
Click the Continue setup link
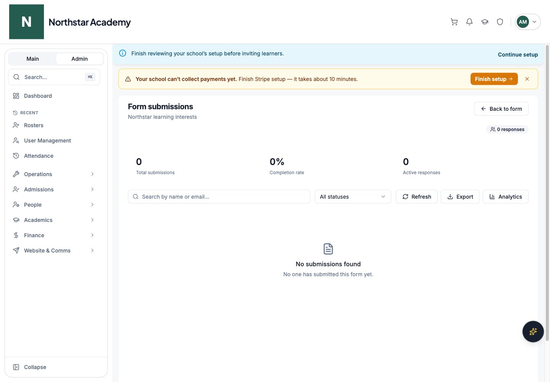(x=518, y=55)
